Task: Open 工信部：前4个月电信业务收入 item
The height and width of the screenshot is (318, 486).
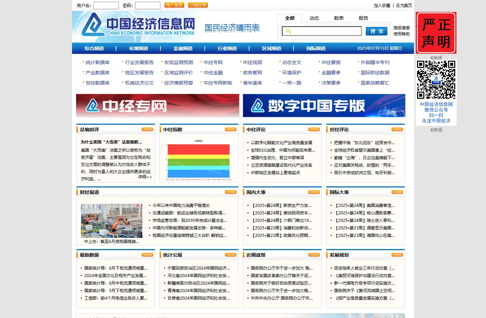Action: (116, 298)
